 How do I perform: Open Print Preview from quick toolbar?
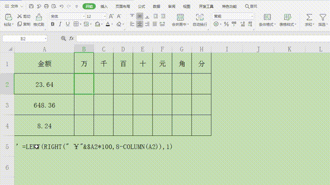54,6
